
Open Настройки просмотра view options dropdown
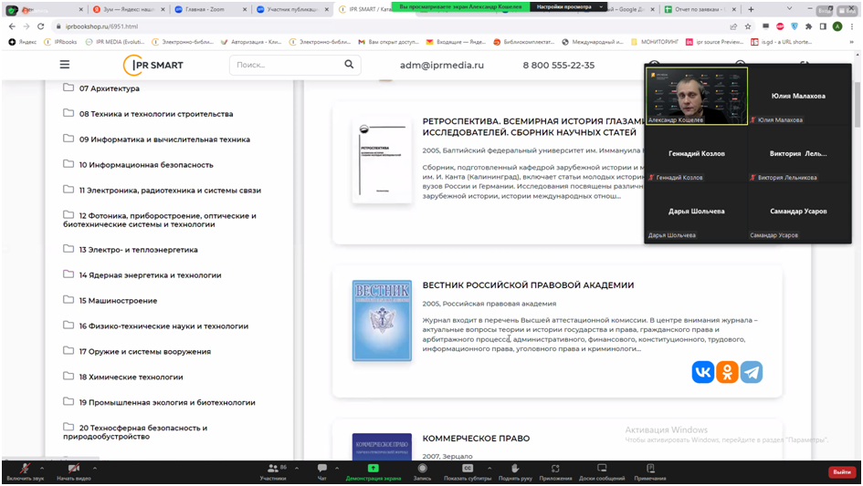[x=568, y=6]
